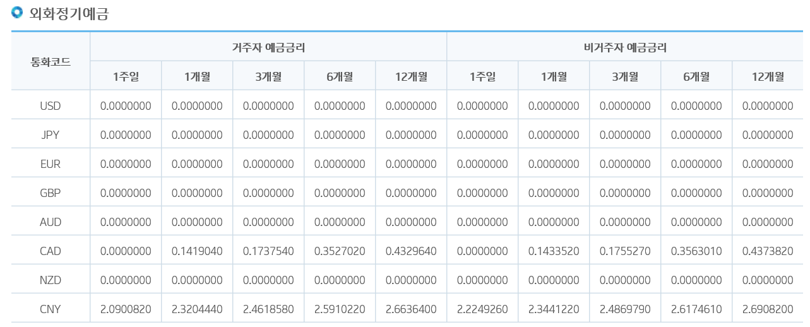Select the CNY rate value 2.3441220
This screenshot has width=810, height=327.
click(554, 309)
